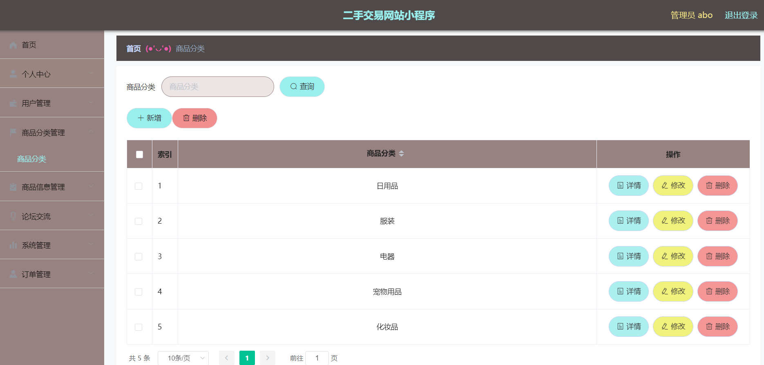The height and width of the screenshot is (365, 764).
Task: Expand the 订单管理 menu item
Action: tap(52, 274)
